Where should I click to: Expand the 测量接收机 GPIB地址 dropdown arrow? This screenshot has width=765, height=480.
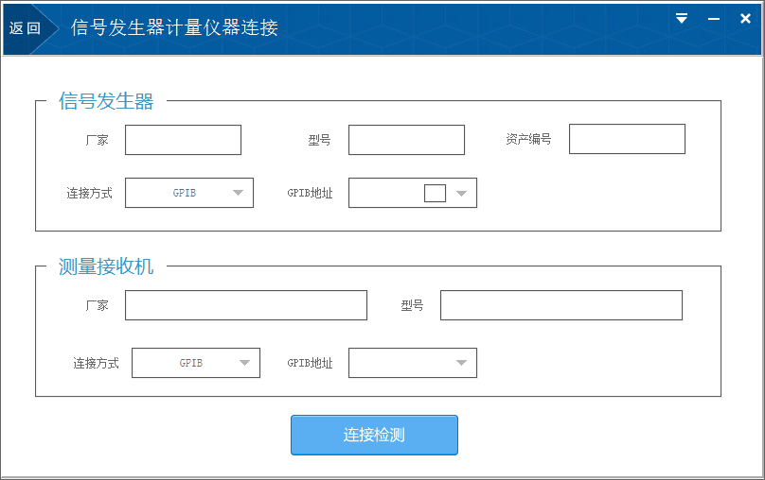pos(462,363)
